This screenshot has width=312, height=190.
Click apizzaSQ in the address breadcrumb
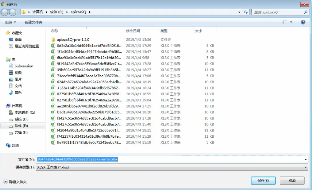78,12
